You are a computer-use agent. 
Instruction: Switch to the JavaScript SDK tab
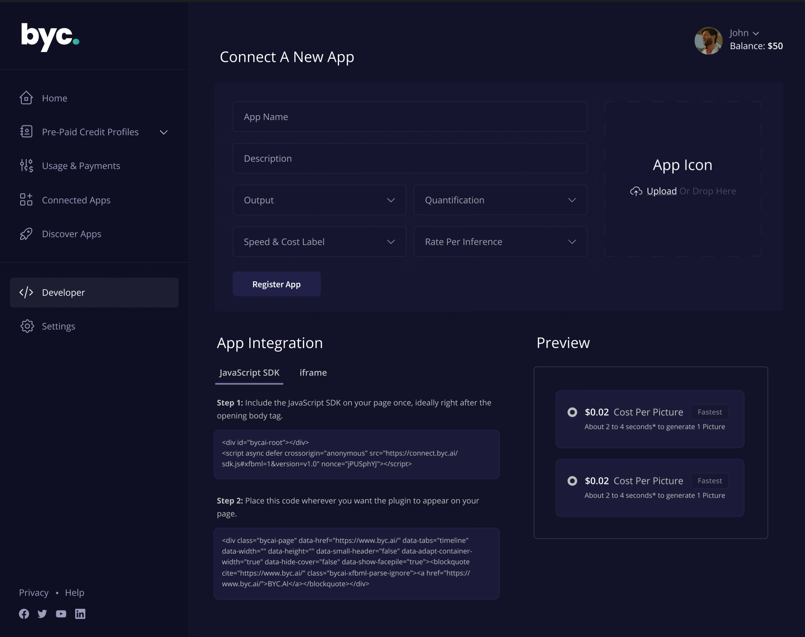point(249,373)
